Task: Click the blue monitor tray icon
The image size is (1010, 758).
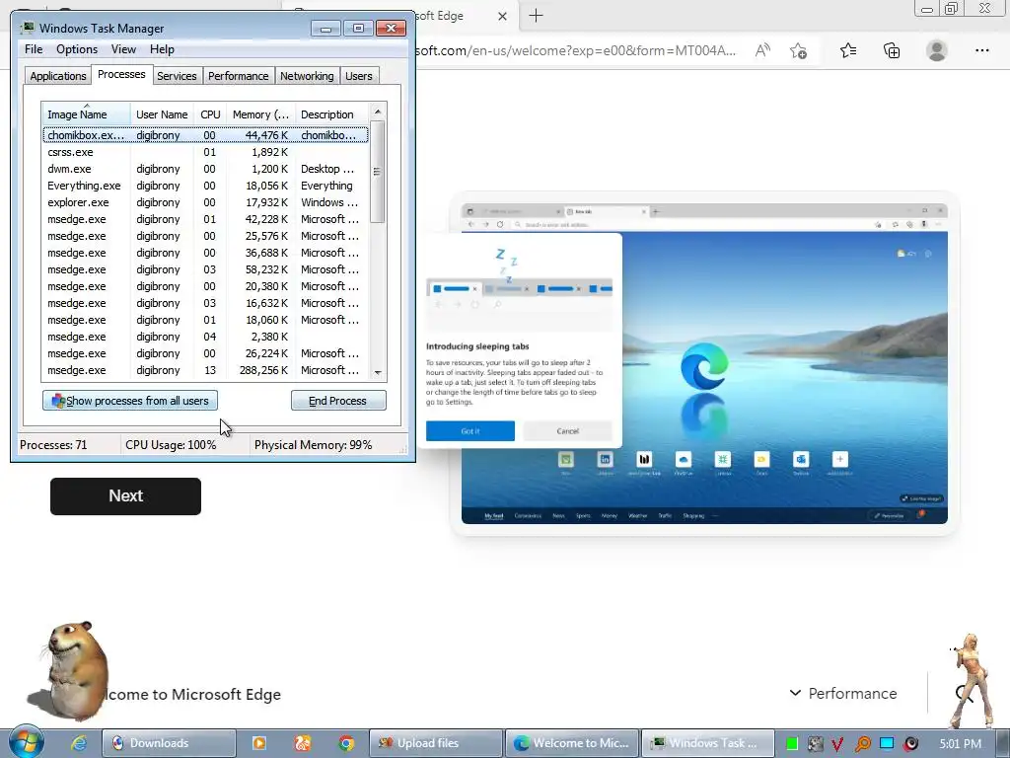Action: (x=887, y=744)
